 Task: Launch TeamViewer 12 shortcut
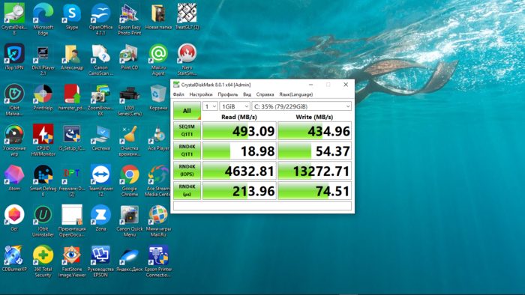coord(100,180)
